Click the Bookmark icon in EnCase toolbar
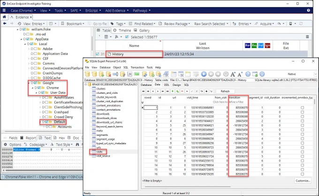The width and height of the screenshot is (319, 196). pyautogui.click(x=63, y=23)
